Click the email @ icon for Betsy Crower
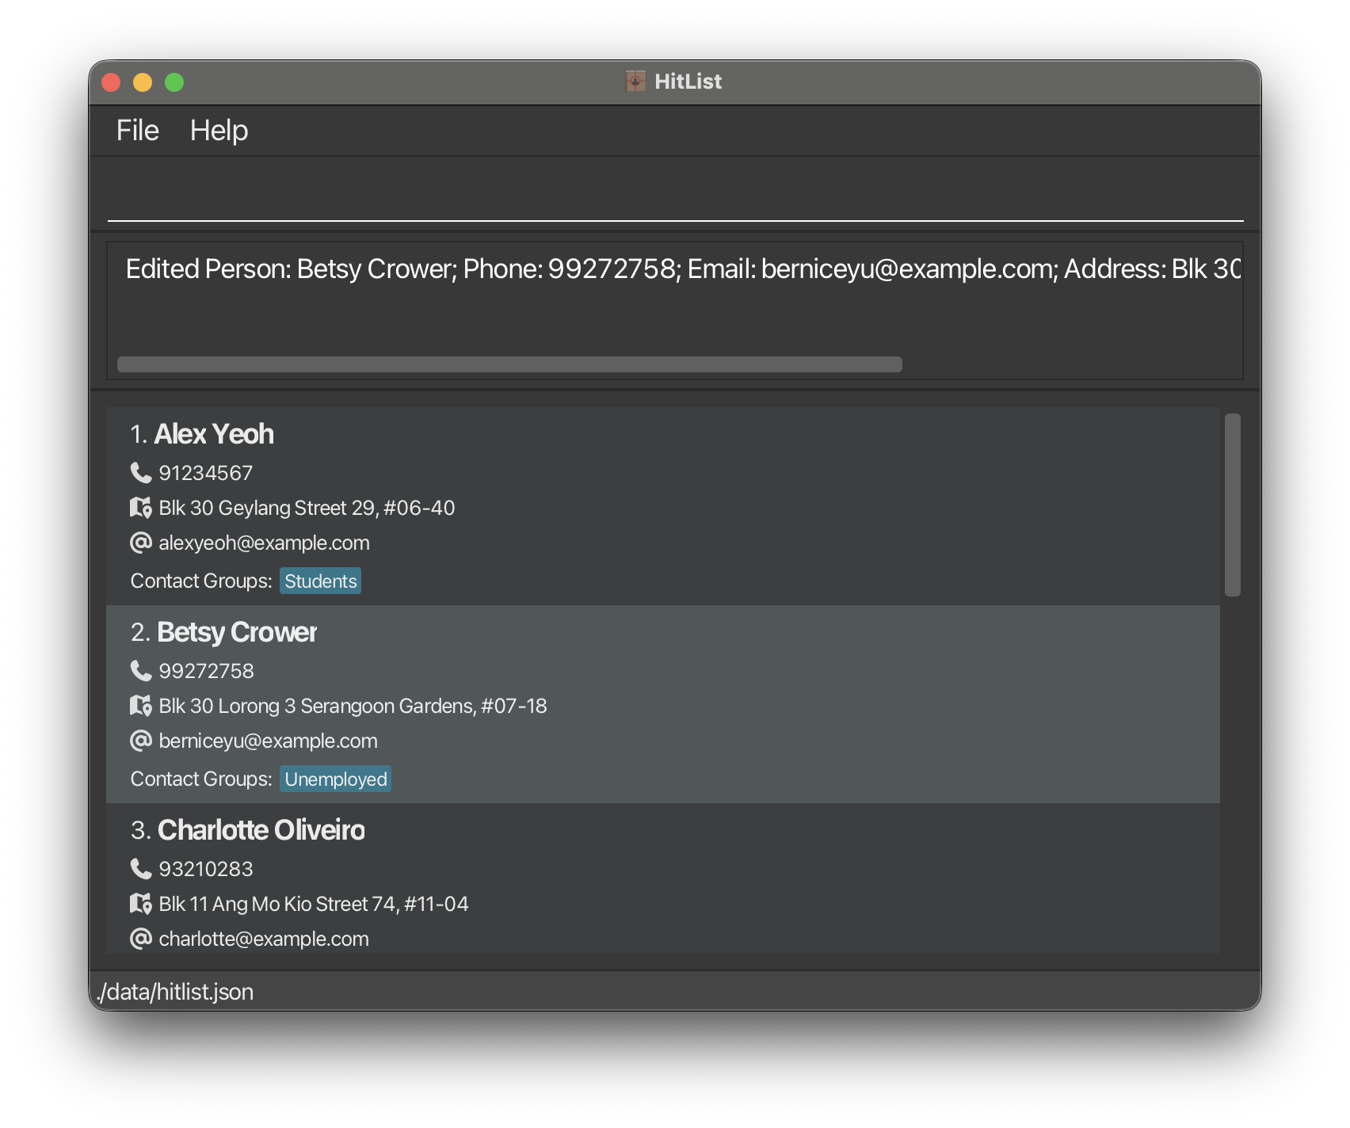 click(140, 741)
